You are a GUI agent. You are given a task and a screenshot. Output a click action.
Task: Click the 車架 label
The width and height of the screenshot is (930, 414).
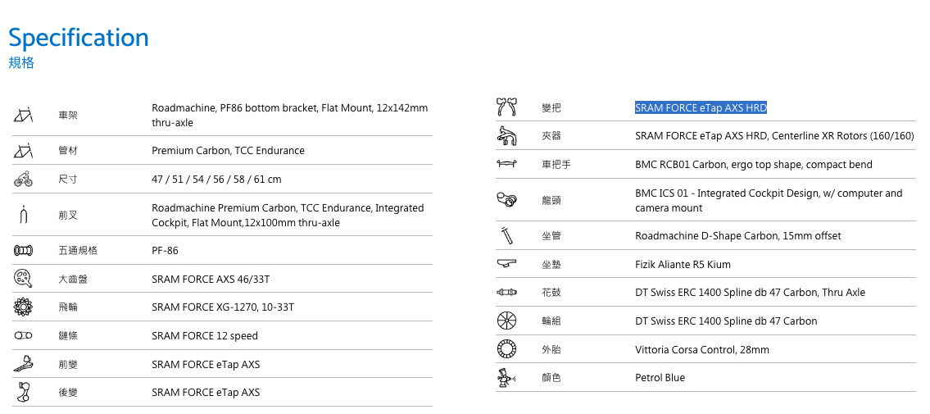pos(68,115)
